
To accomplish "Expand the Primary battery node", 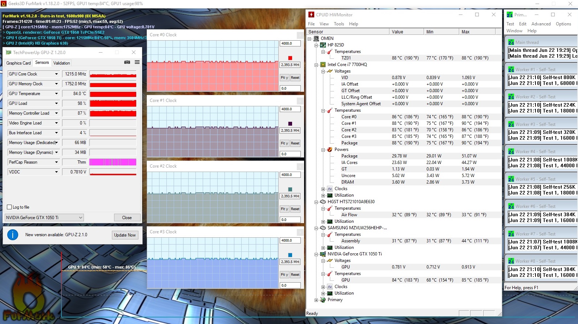I will (x=316, y=300).
